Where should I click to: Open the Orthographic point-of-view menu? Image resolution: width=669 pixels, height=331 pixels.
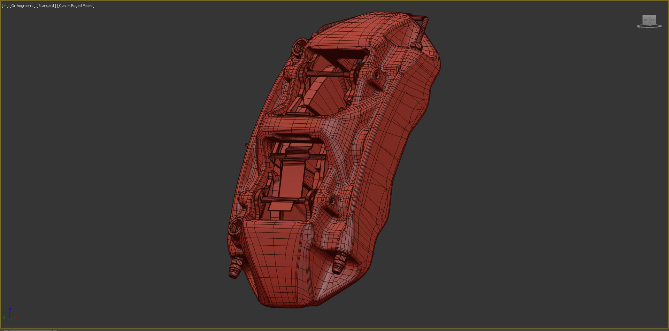tap(22, 6)
